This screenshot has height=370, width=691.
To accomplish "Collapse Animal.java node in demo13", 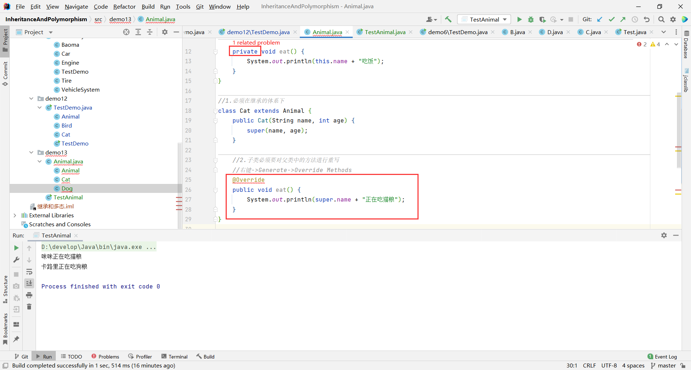I will [40, 161].
